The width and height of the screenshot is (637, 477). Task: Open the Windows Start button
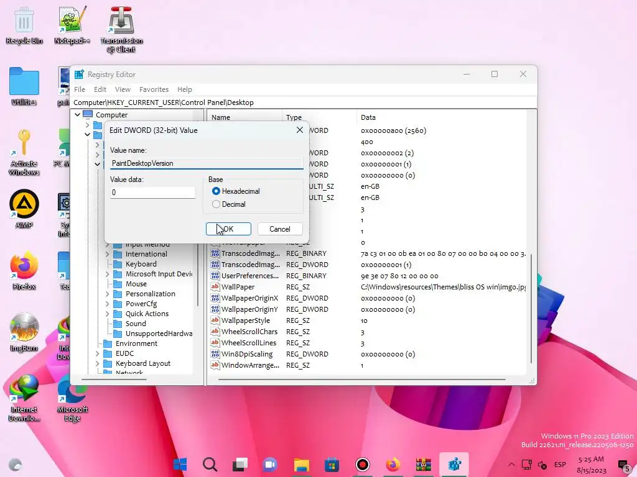click(180, 464)
